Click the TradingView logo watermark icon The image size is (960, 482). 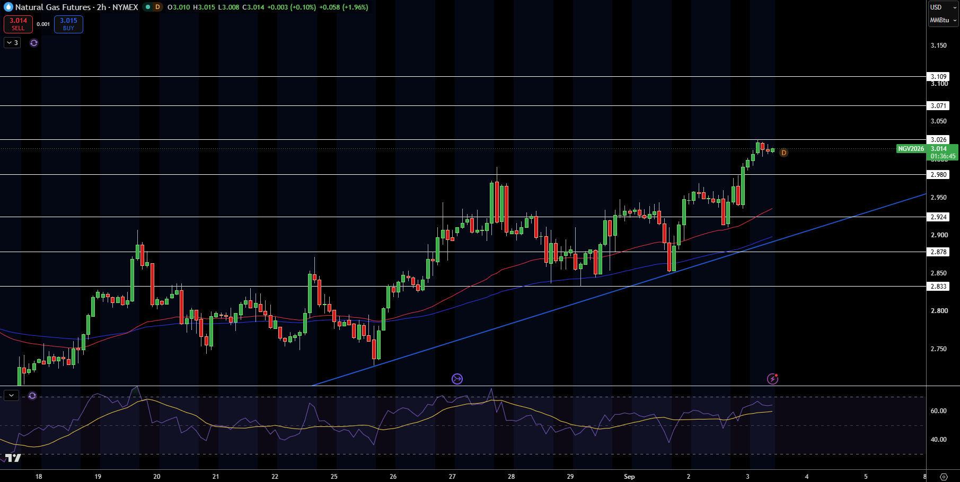pos(13,458)
